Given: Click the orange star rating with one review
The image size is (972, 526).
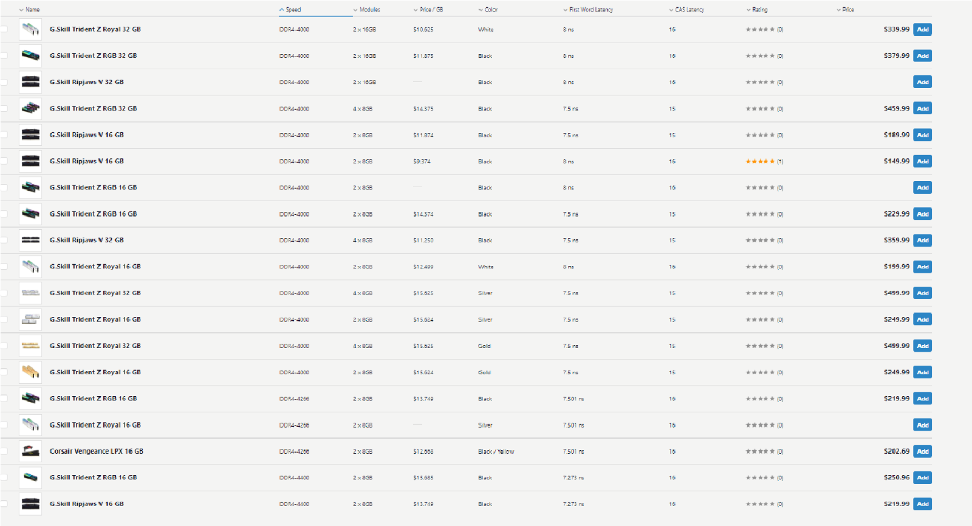Looking at the screenshot, I should 760,162.
